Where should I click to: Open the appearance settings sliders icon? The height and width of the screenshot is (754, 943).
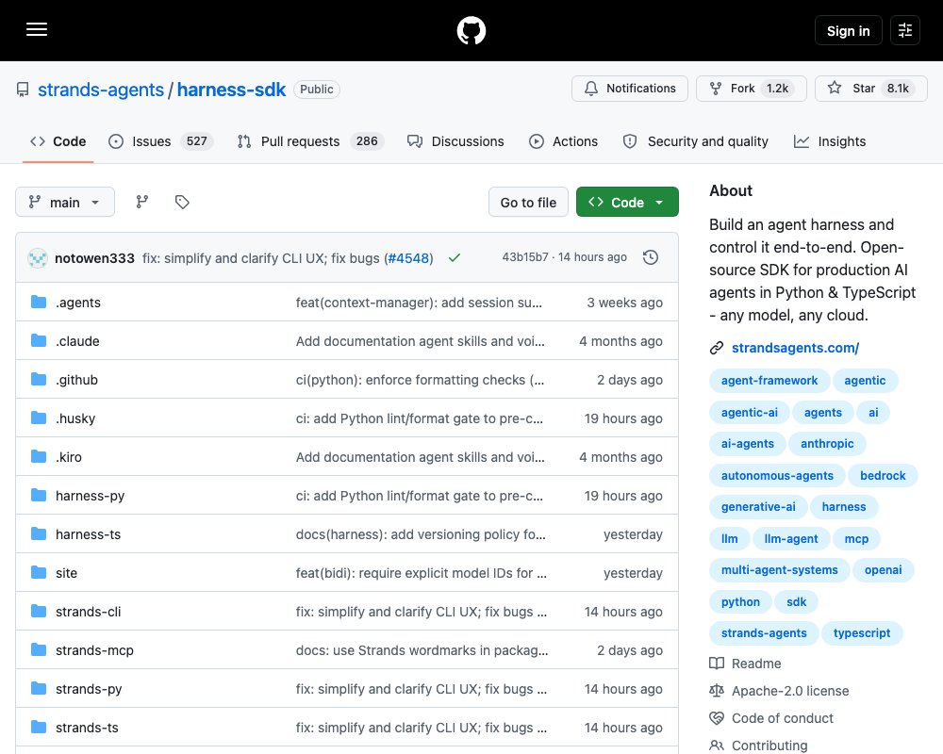click(x=905, y=30)
